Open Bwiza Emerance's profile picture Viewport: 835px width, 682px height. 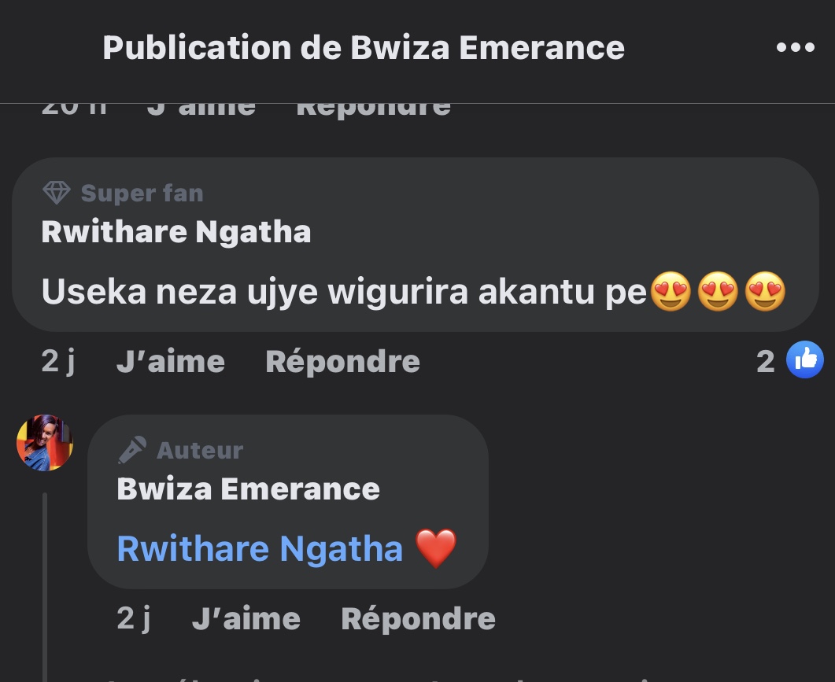click(45, 443)
